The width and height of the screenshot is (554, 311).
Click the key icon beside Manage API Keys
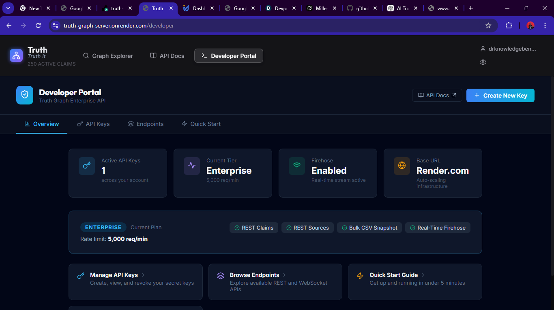[x=81, y=276]
